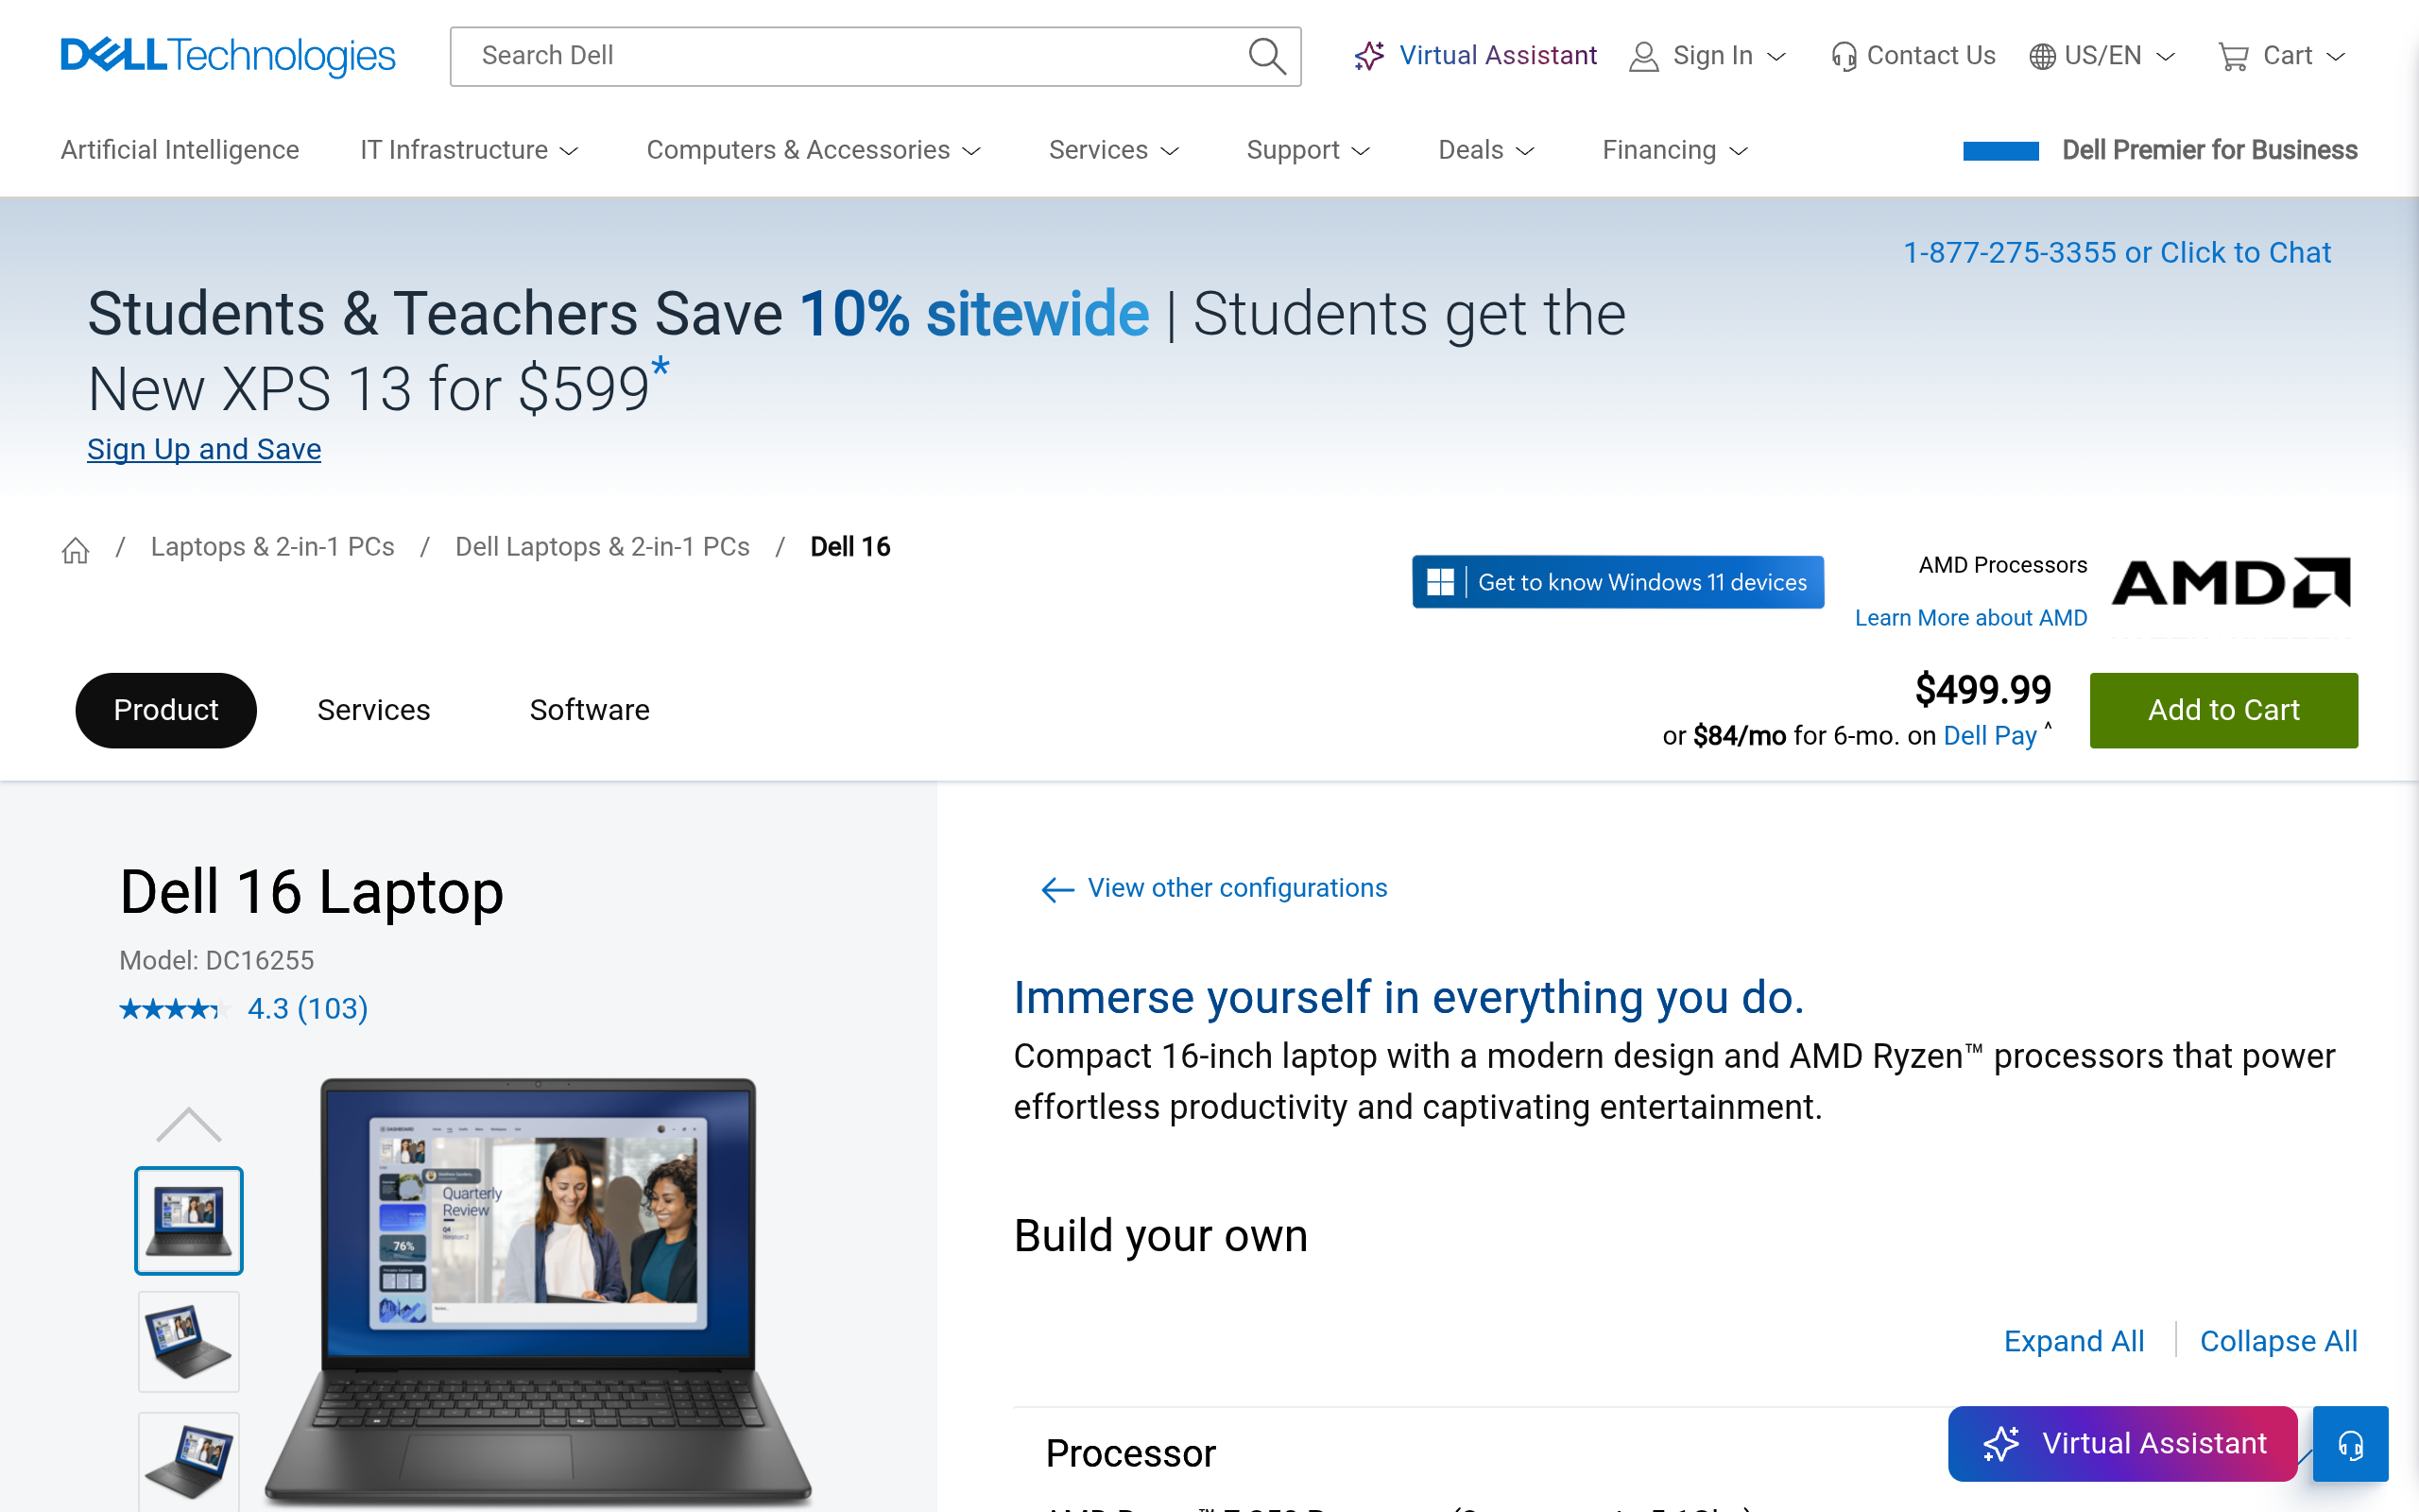Screen dimensions: 2419x1512
Task: Click Expand All link
Action: tap(2074, 1341)
